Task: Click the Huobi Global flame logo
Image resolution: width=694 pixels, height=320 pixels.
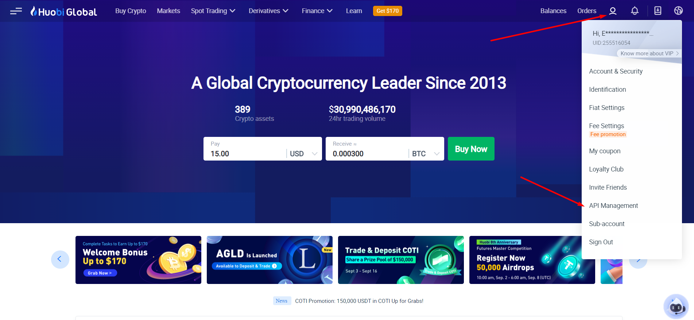Action: [x=63, y=11]
